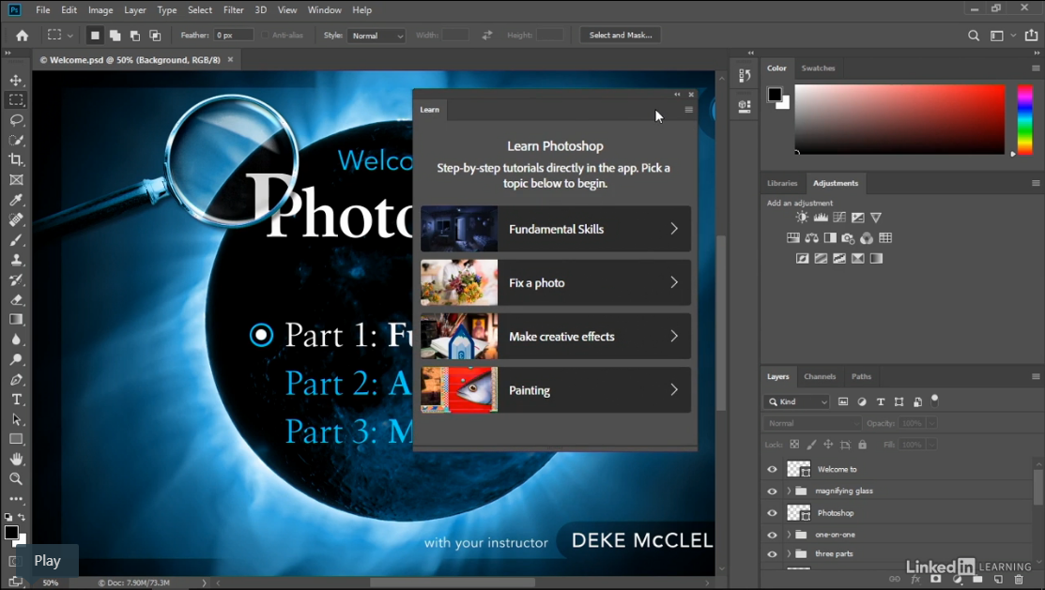Select the Pen tool
This screenshot has height=590, width=1045.
click(16, 380)
